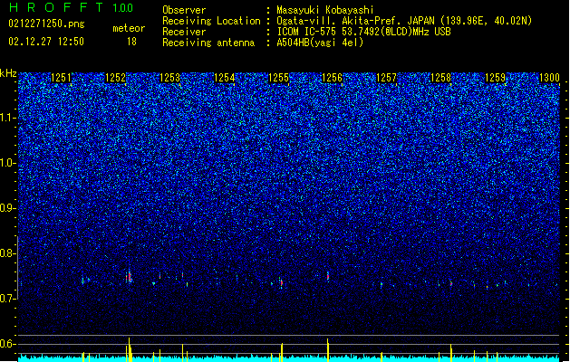This screenshot has width=570, height=362.
Task: Click the tallest yellow intensity spike below 1252
Action: coord(129,349)
